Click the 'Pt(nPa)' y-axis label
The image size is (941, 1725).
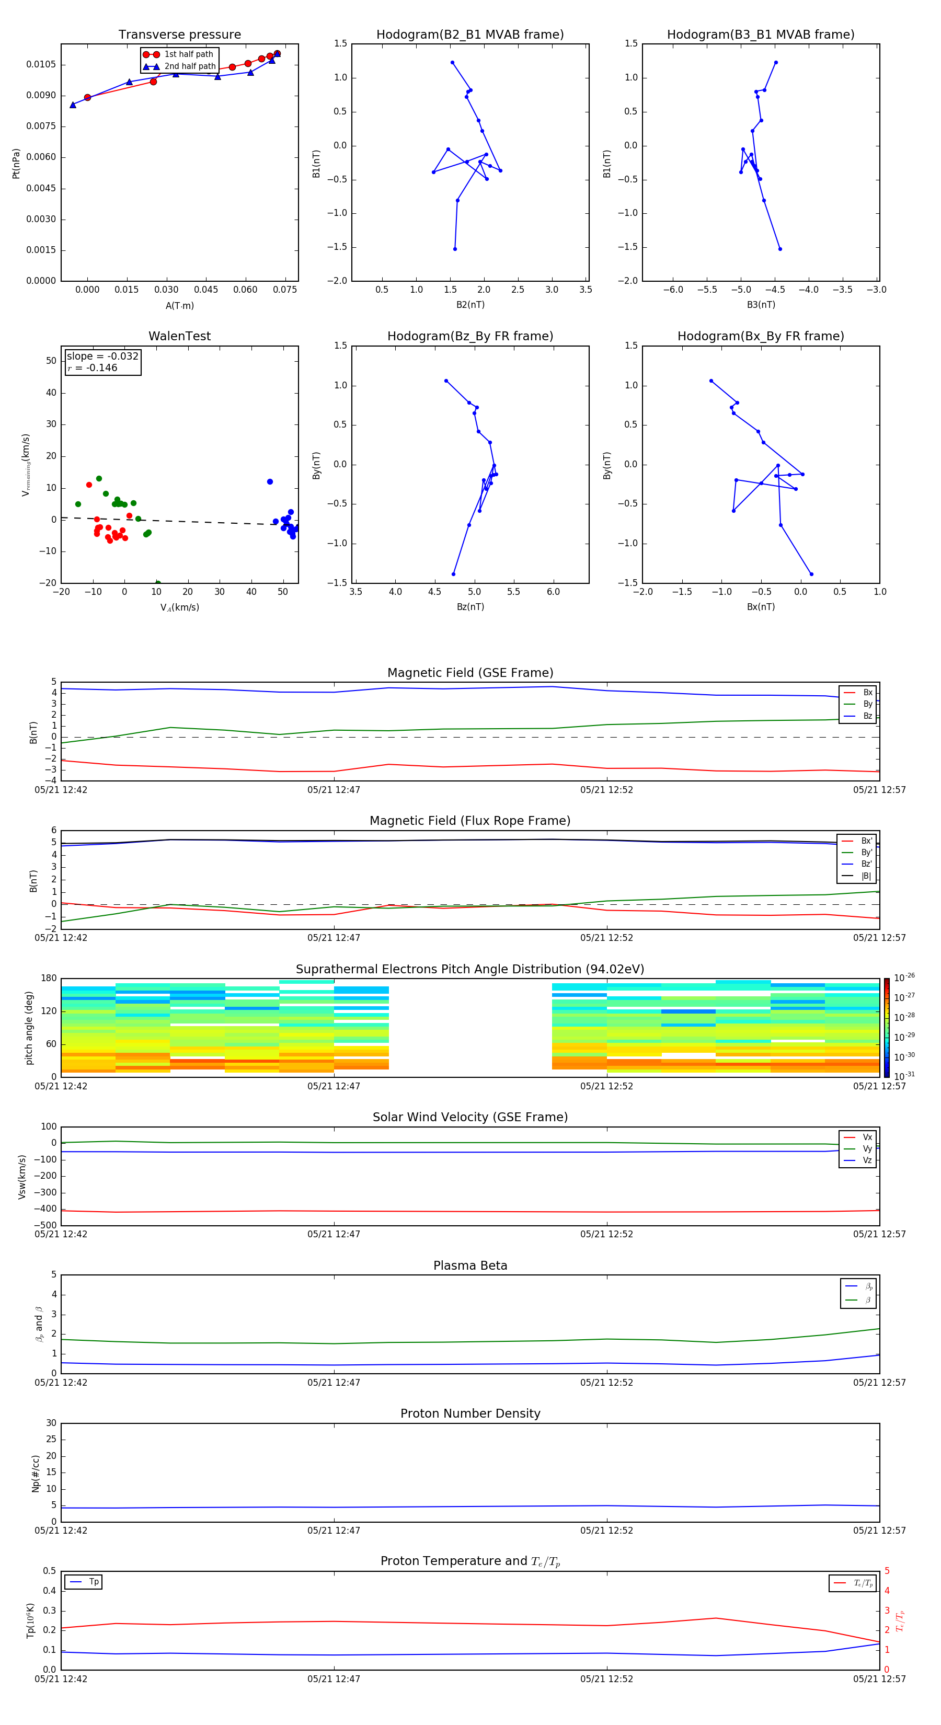pyautogui.click(x=16, y=163)
